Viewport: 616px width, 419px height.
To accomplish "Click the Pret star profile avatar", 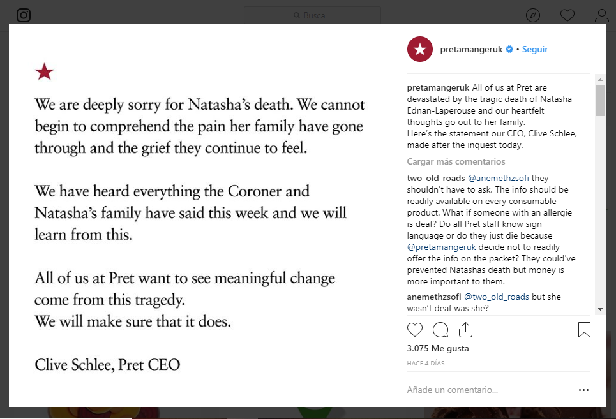I will tap(420, 49).
